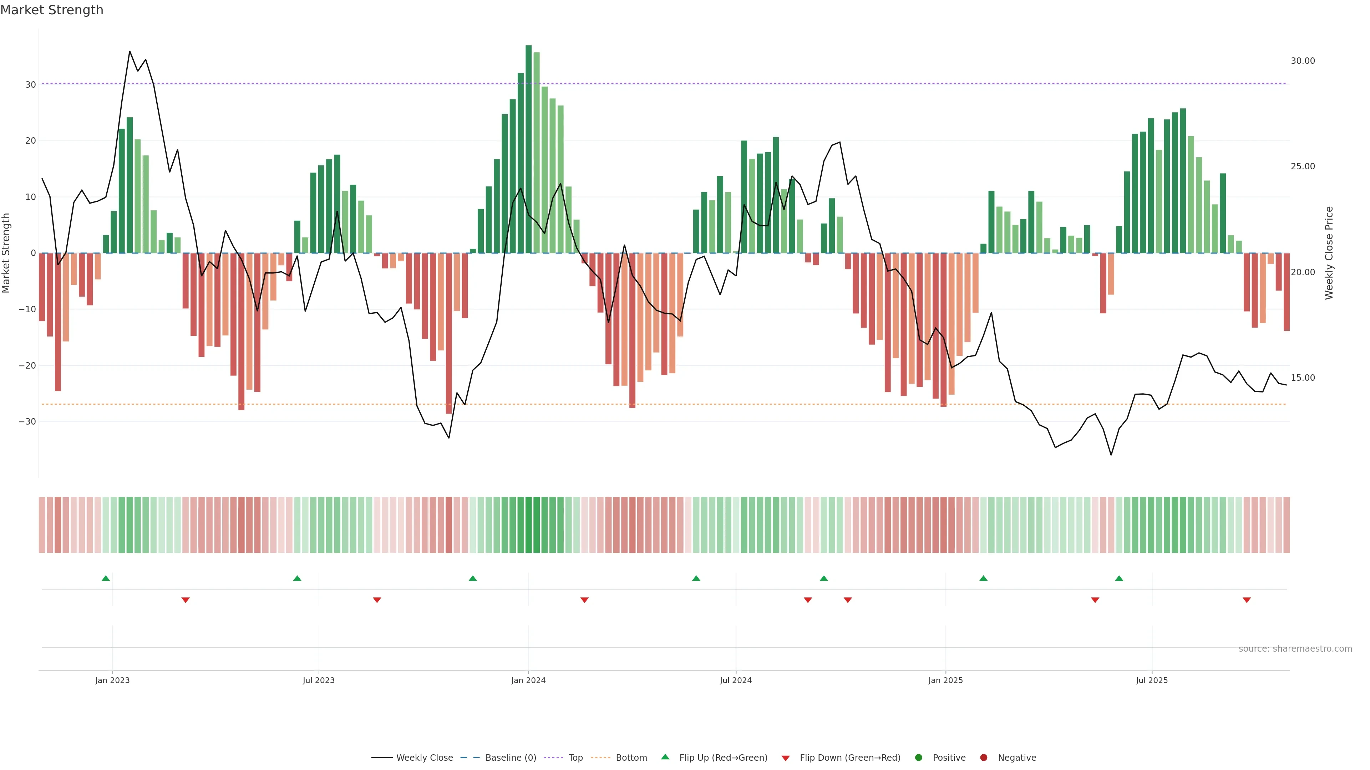Click the Weekly Close legend line
Viewport: 1370px width, 770px height.
point(382,757)
